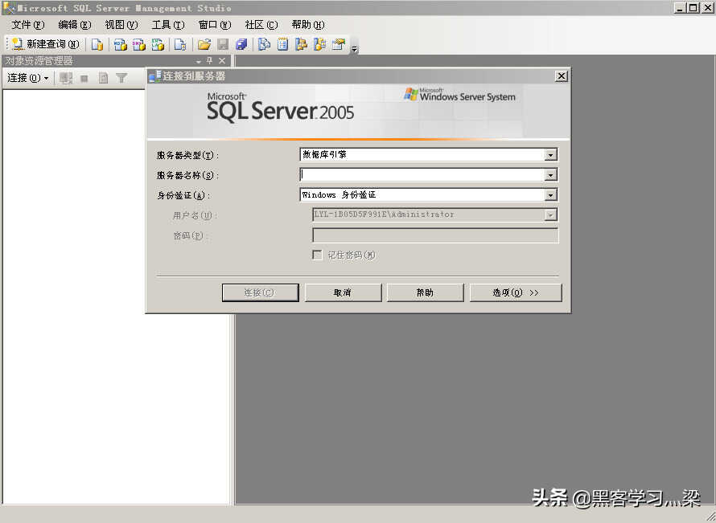Click the Analysis Services DMX Query icon

(139, 44)
